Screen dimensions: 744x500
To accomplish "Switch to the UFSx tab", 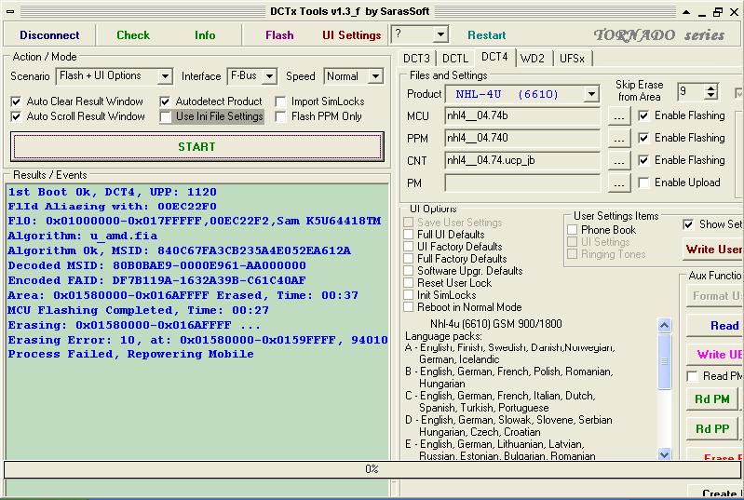I will click(572, 59).
